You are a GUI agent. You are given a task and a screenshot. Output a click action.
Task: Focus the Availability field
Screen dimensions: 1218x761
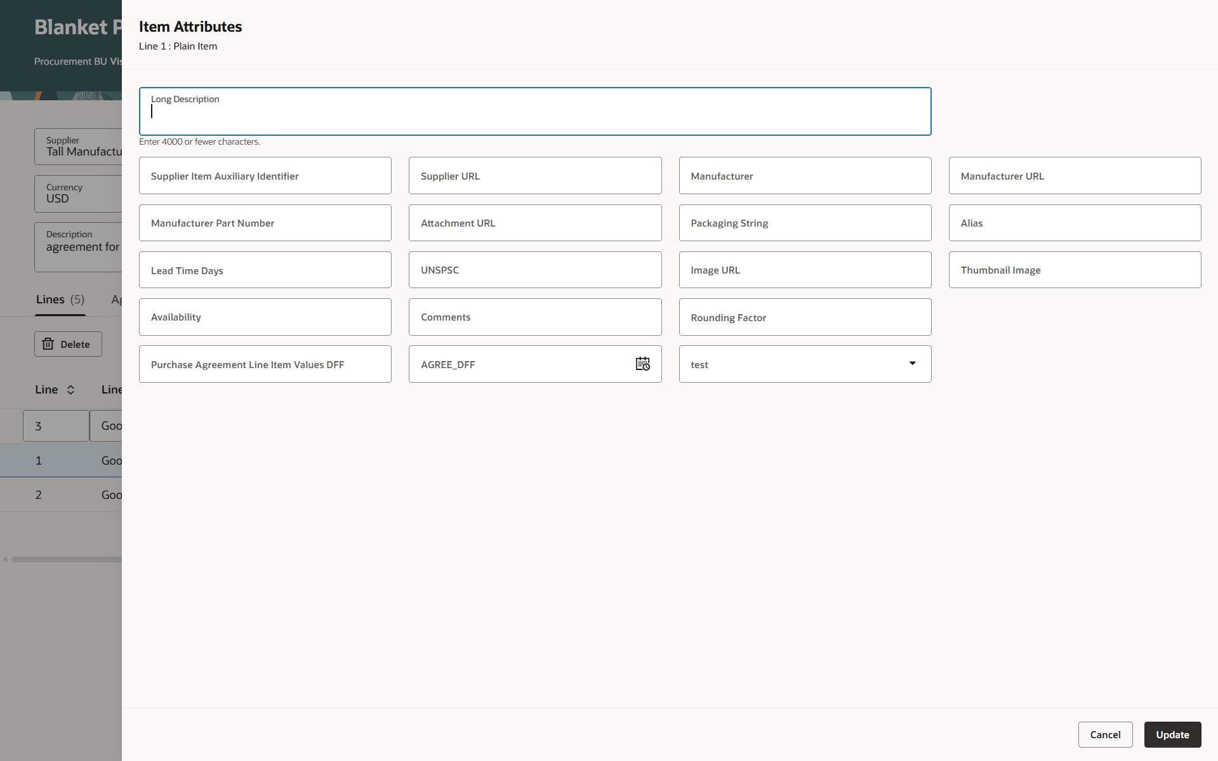(x=265, y=317)
